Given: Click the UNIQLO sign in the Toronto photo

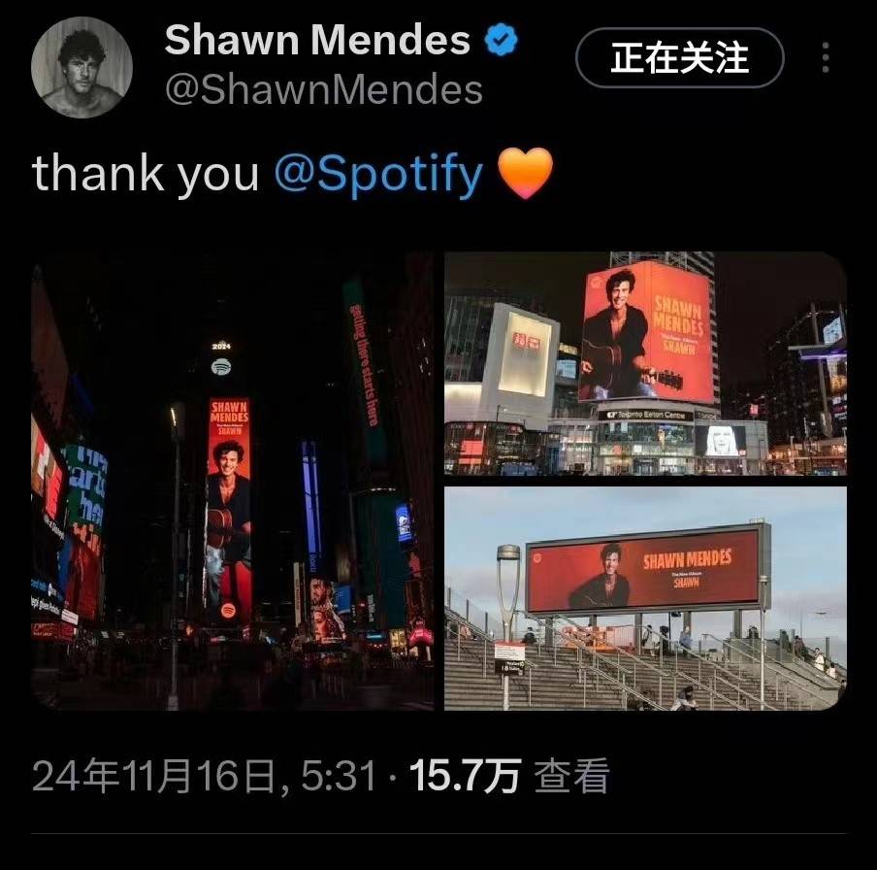Looking at the screenshot, I should 527,341.
